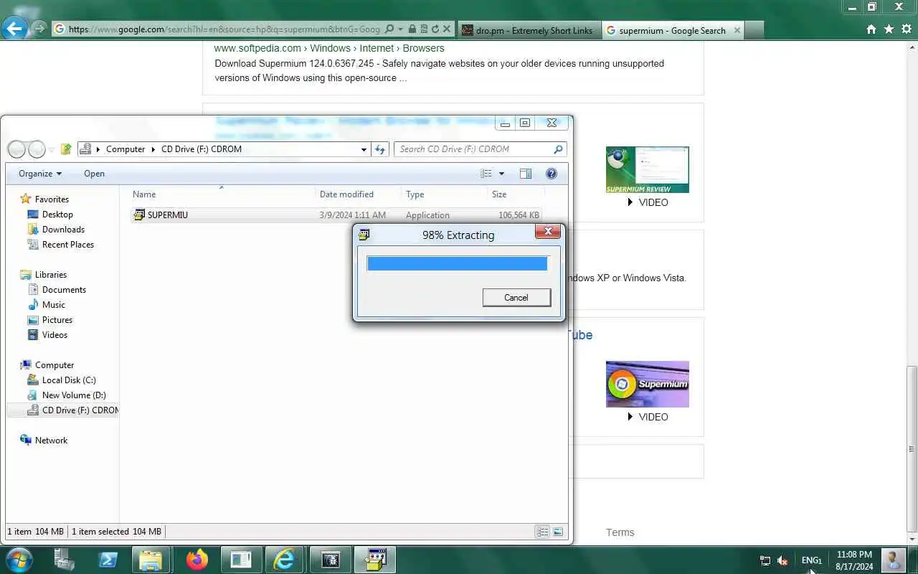Open the Windows Start menu orb
918x574 pixels.
(18, 560)
